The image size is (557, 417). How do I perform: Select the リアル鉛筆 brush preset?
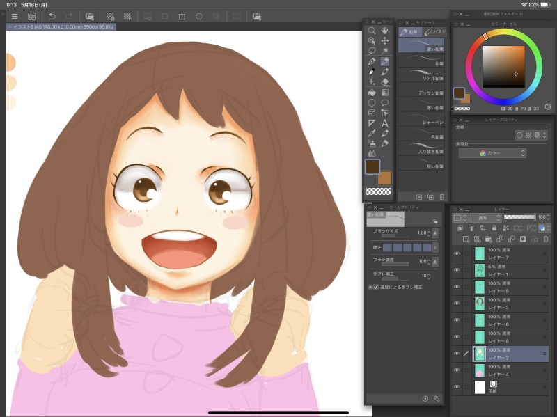click(x=421, y=74)
